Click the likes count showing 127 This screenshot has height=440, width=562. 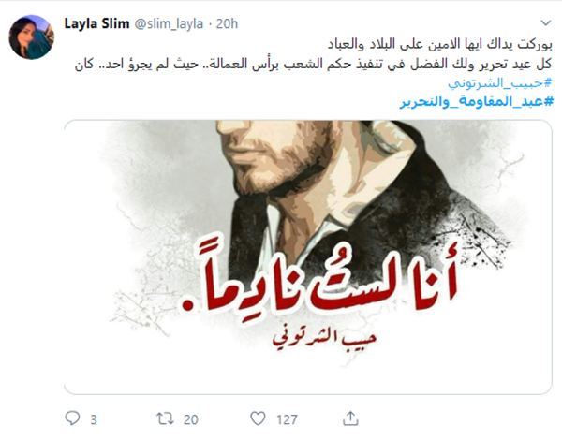coord(287,419)
